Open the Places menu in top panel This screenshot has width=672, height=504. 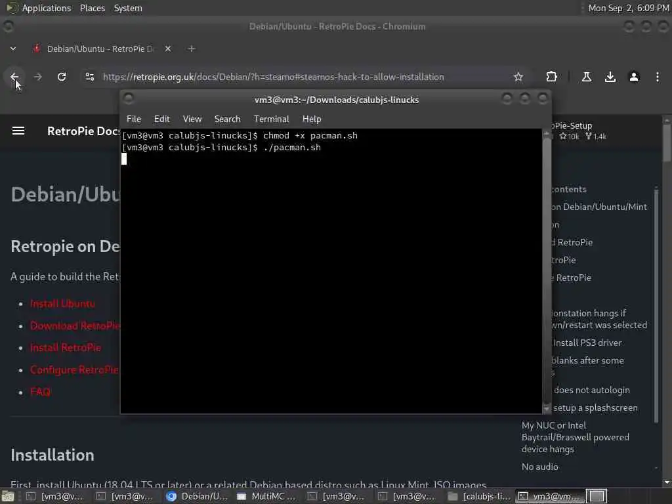pos(92,8)
